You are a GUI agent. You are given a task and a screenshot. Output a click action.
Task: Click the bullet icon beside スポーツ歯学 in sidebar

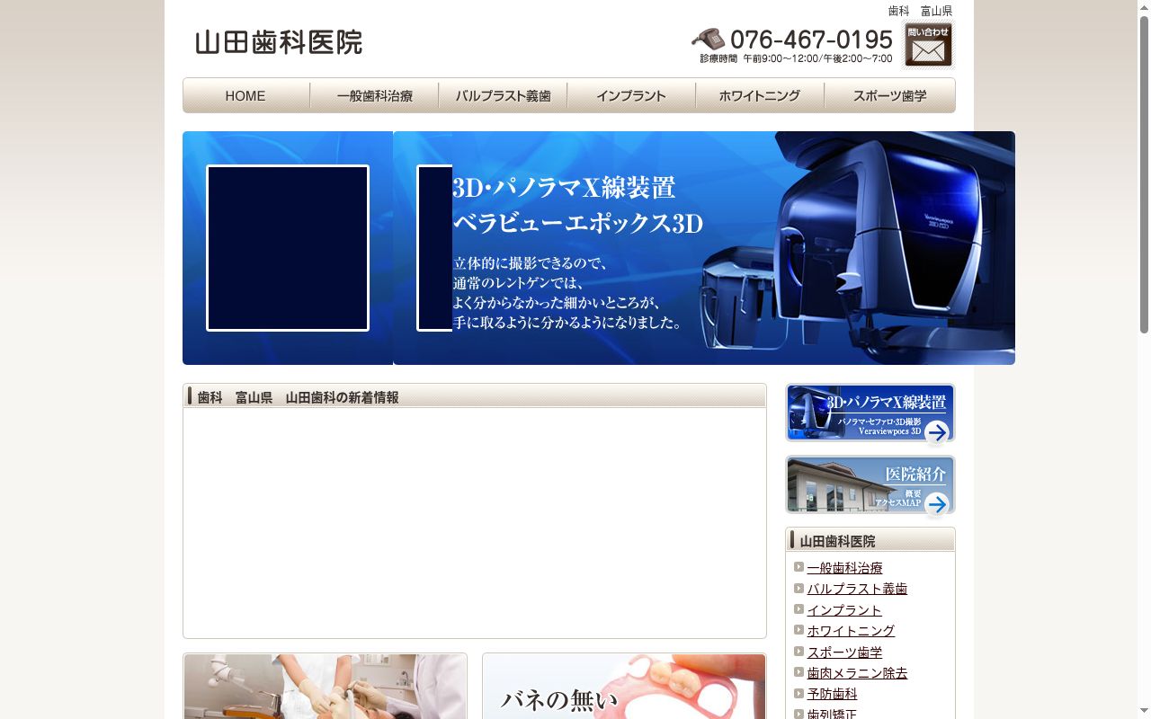[x=799, y=652]
